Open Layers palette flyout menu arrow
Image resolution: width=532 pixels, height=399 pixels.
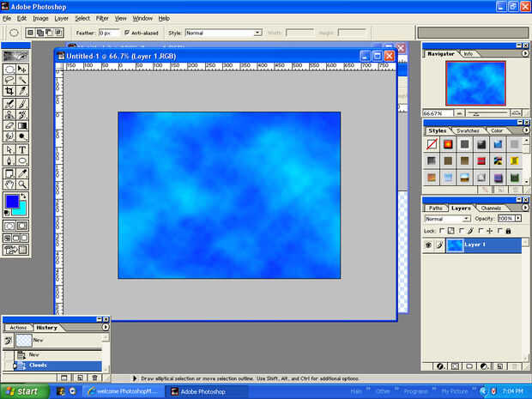click(x=525, y=208)
